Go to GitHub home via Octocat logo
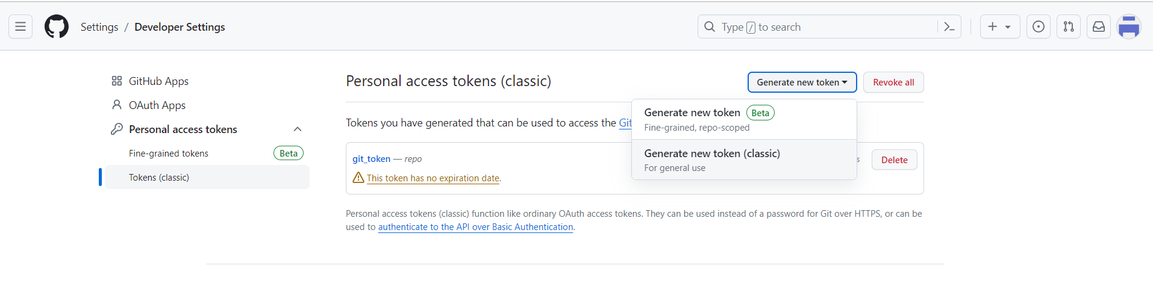The height and width of the screenshot is (283, 1153). pyautogui.click(x=57, y=26)
